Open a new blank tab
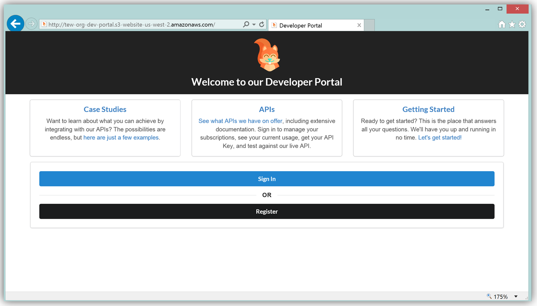 click(369, 25)
